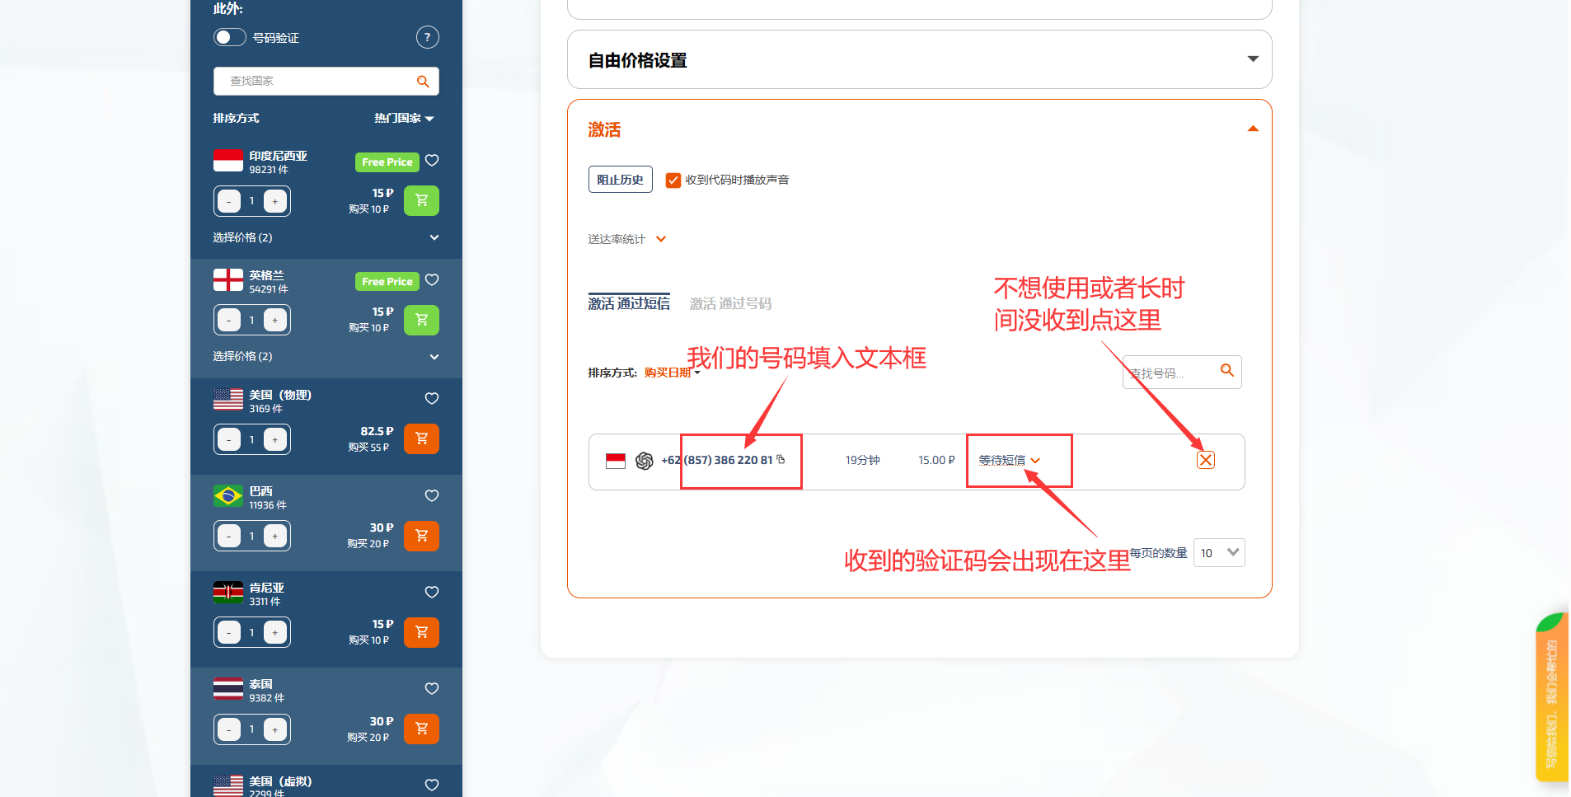Image resolution: width=1571 pixels, height=797 pixels.
Task: Click Free Price badge for 印度尼西亚
Action: click(x=387, y=162)
